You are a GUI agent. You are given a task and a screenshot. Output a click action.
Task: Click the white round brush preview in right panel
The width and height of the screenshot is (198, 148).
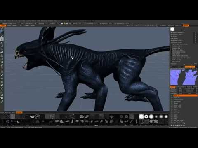point(172,29)
